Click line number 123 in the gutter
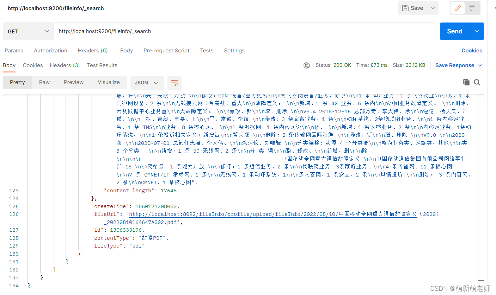This screenshot has height=295, width=496. [x=14, y=191]
